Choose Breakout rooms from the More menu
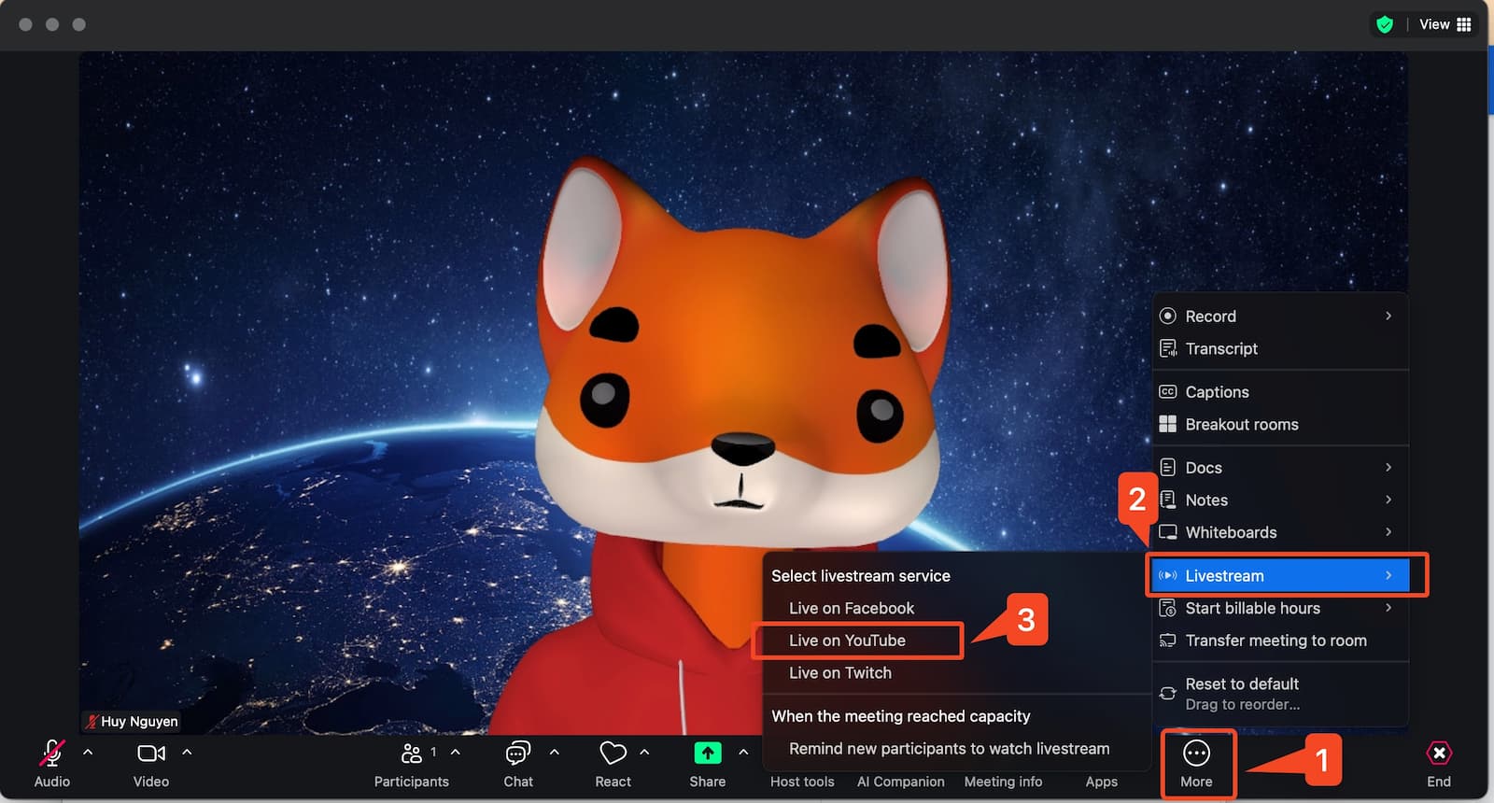This screenshot has width=1494, height=803. pos(1280,424)
